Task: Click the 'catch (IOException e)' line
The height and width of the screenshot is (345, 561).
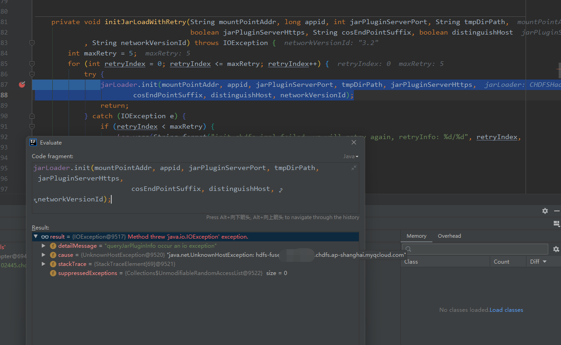Action: (135, 116)
